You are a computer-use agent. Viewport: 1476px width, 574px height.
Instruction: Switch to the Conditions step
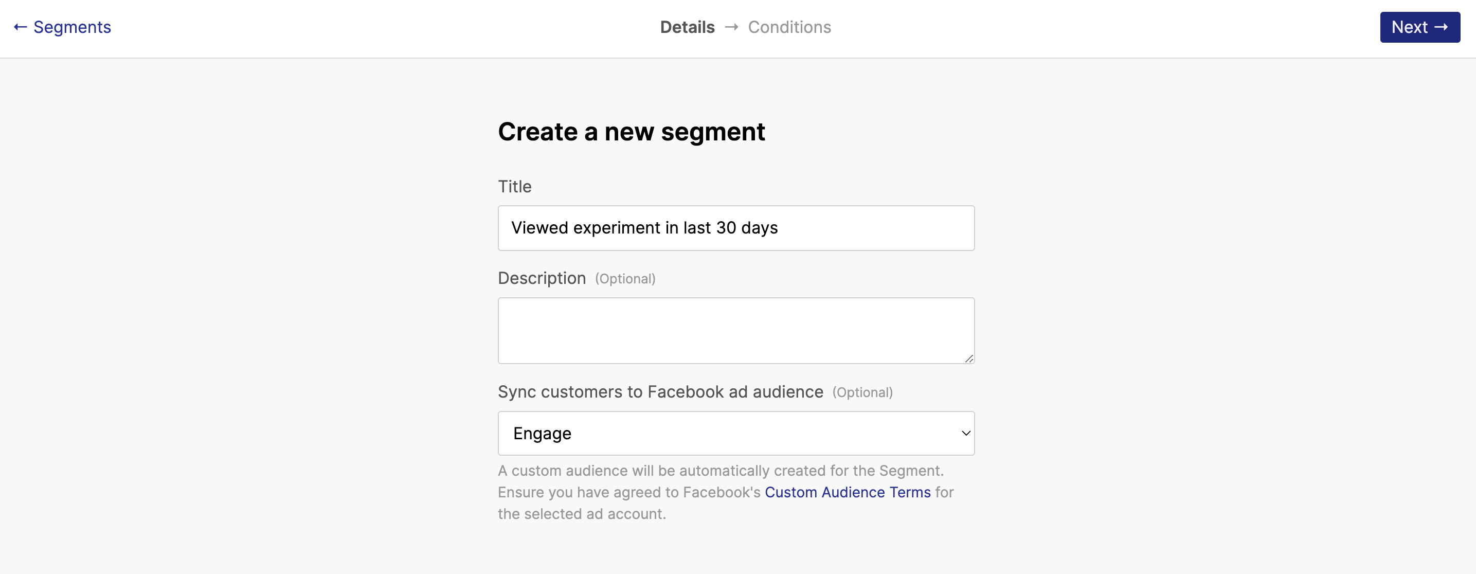[789, 27]
